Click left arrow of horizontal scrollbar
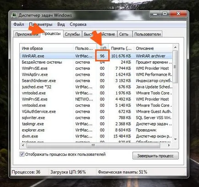 pos(23,145)
